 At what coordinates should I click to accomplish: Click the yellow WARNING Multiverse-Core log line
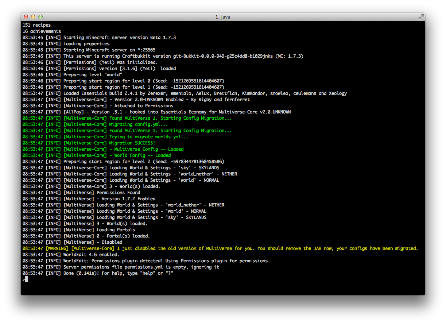(220, 248)
